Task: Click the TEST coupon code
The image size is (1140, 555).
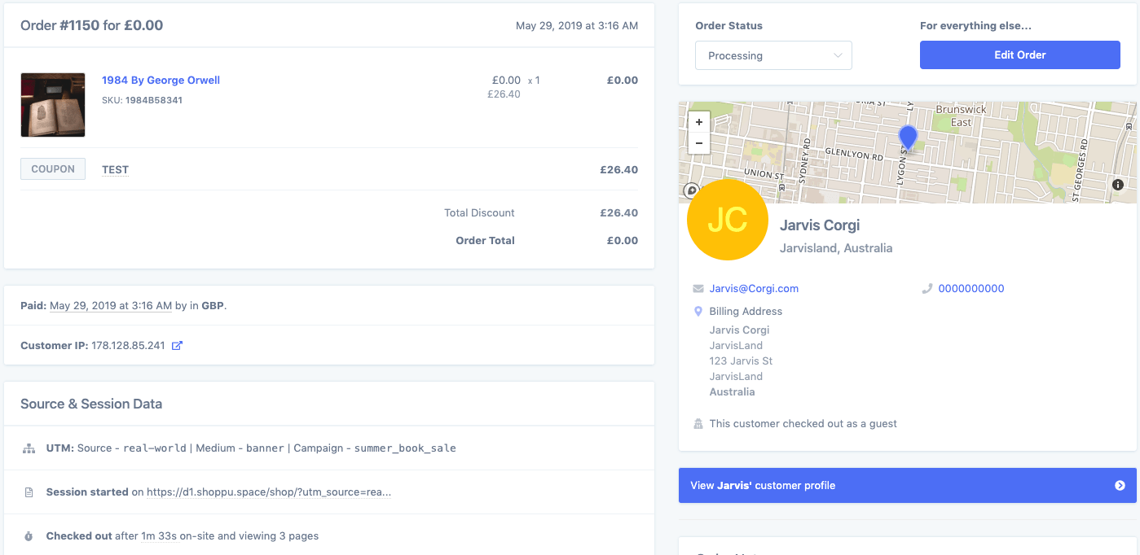Action: [x=115, y=170]
